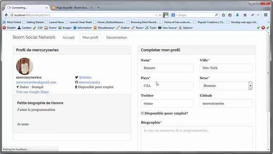
Task: Open the Disable menu in developer toolbar
Action: tap(9, 28)
